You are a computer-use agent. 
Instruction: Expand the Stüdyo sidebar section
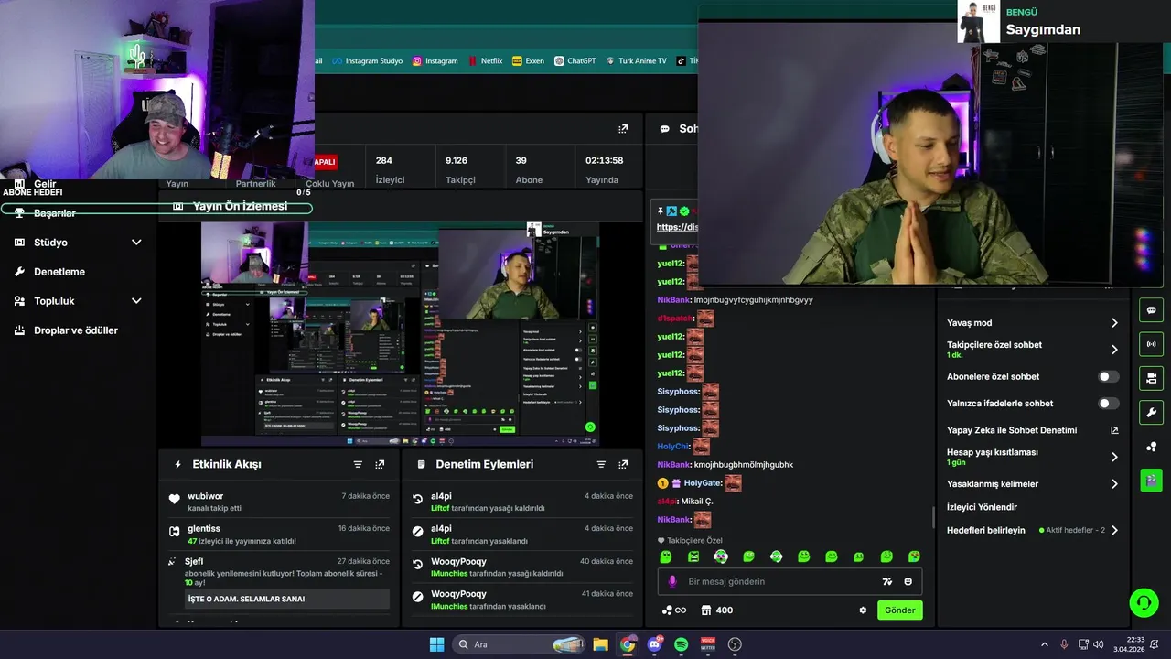coord(136,243)
